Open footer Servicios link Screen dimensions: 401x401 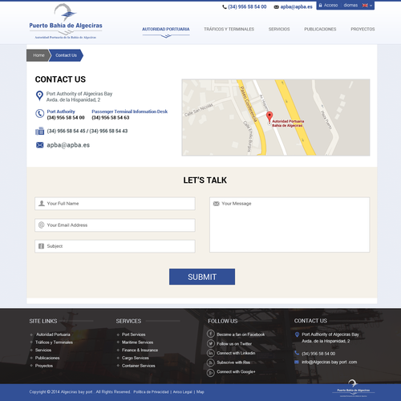[43, 350]
